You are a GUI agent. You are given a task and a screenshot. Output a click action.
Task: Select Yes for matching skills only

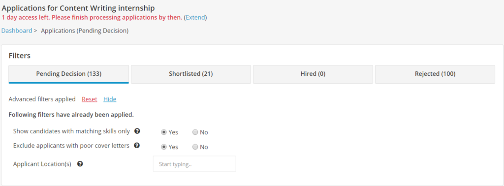[x=164, y=132]
